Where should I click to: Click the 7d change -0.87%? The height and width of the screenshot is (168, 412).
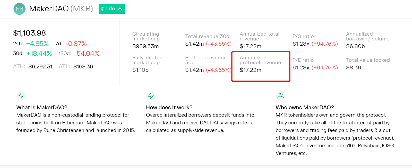tap(76, 44)
